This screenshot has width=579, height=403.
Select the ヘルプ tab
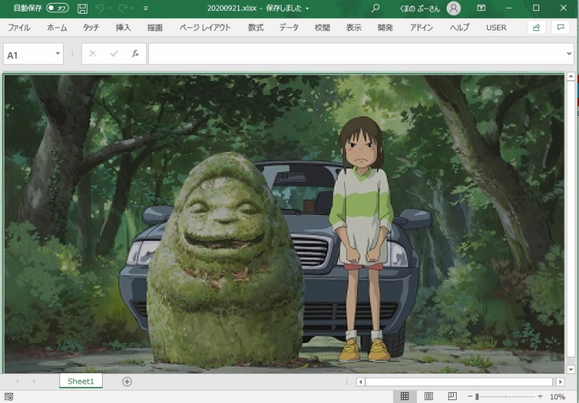point(460,27)
